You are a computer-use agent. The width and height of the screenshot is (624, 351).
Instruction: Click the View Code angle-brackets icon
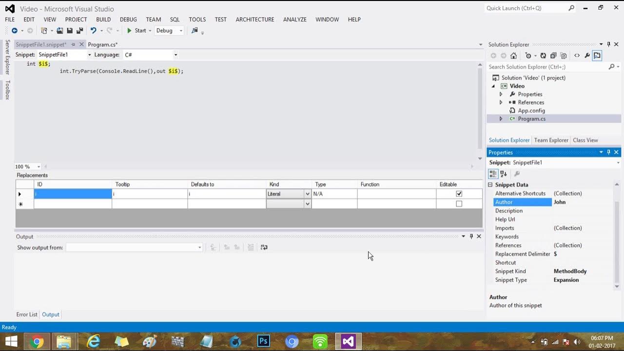577,56
